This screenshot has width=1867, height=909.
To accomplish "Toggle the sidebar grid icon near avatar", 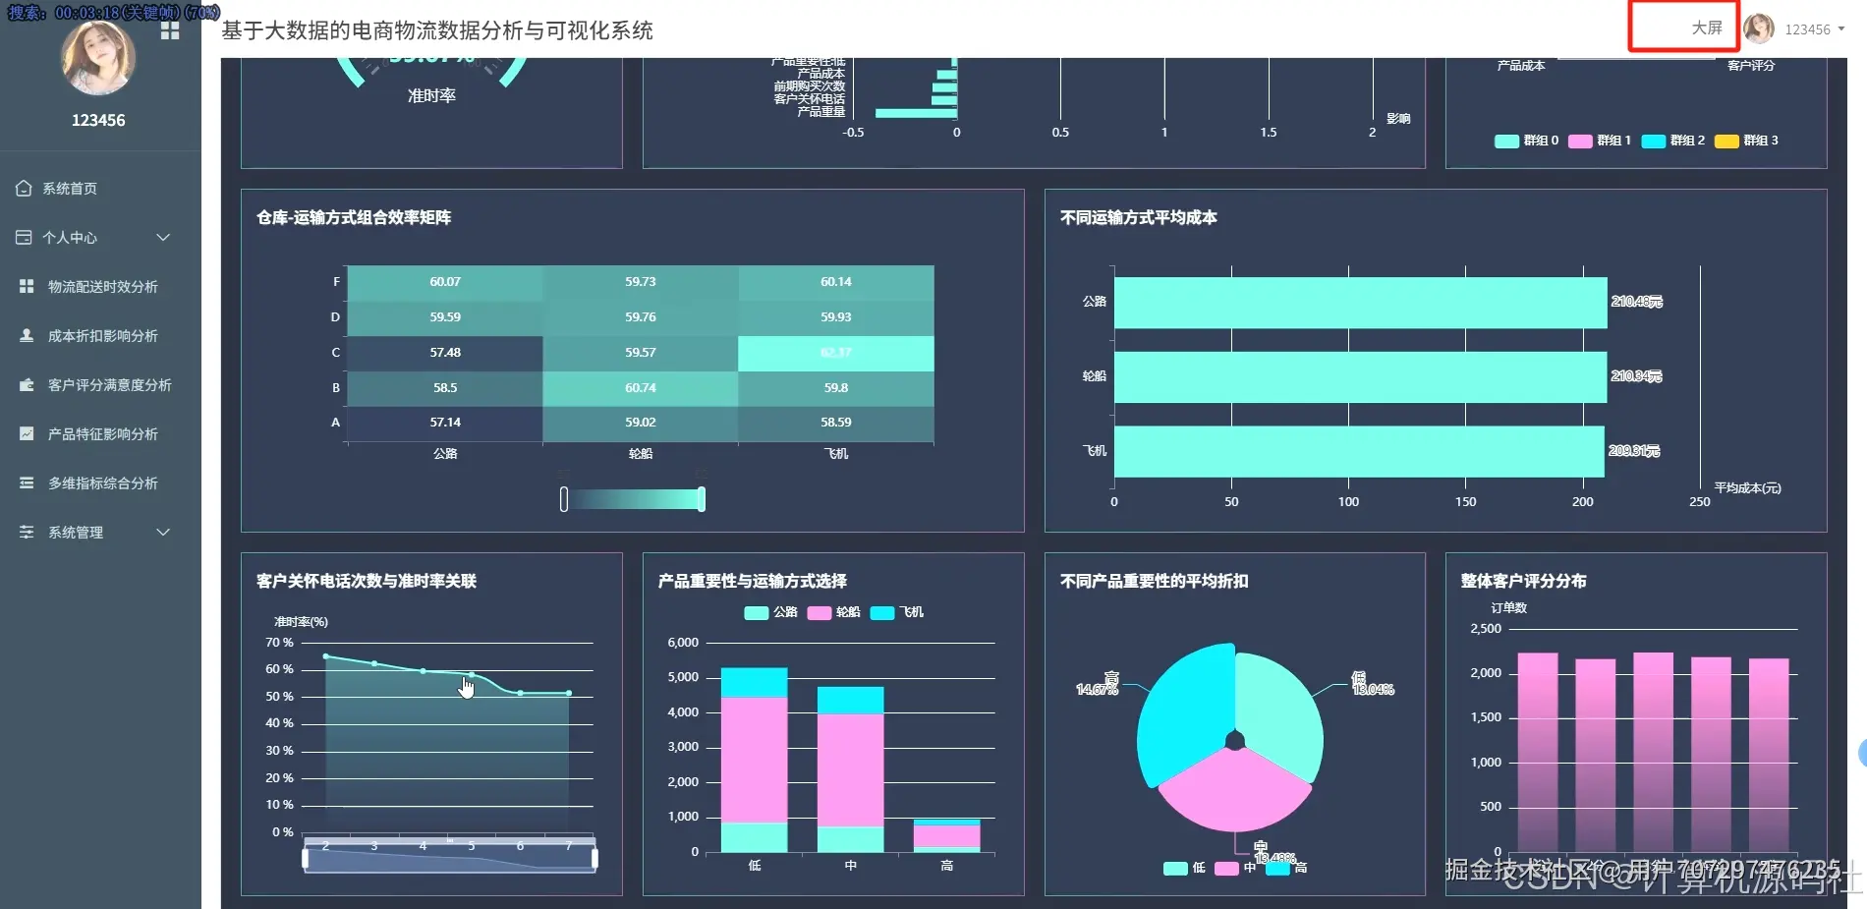I will (170, 30).
